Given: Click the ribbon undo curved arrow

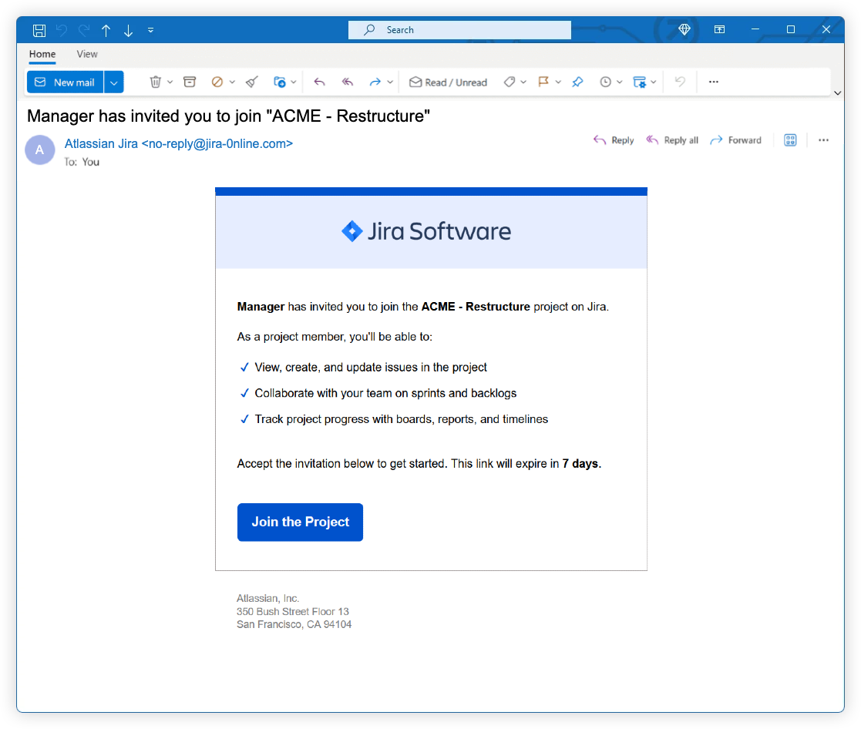Looking at the screenshot, I should coord(680,82).
